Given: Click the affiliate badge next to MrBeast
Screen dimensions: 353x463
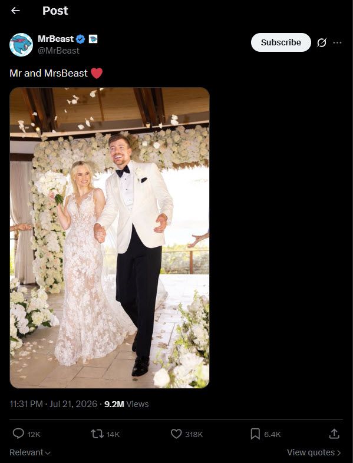Looking at the screenshot, I should click(x=93, y=39).
